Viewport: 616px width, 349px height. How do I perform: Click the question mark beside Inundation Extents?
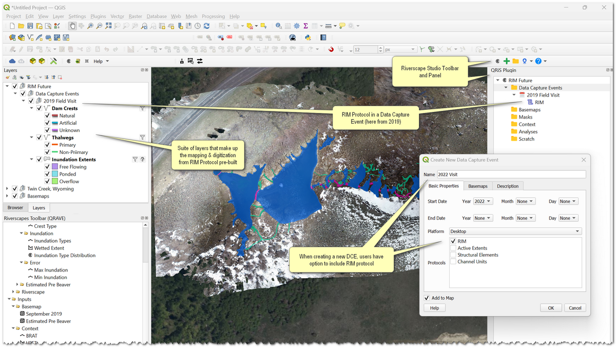[x=142, y=160]
